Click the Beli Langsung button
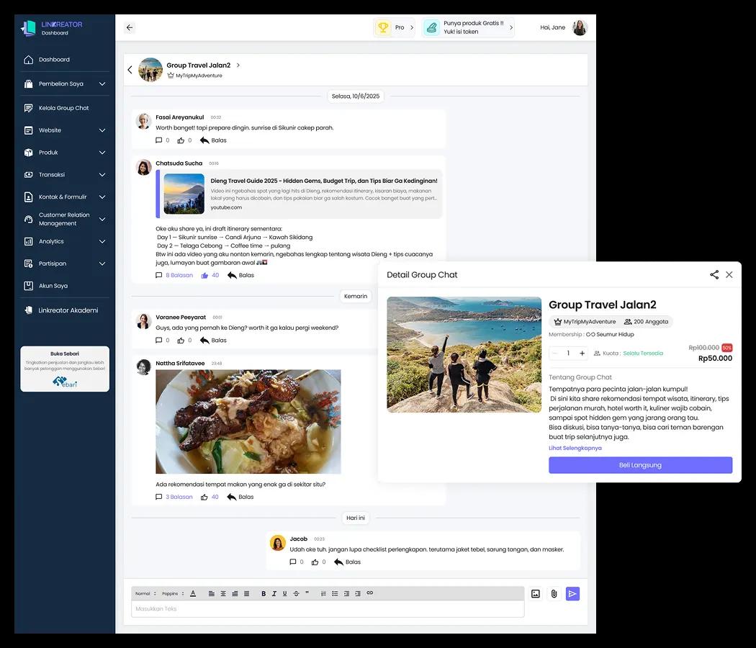The width and height of the screenshot is (756, 648). (640, 465)
